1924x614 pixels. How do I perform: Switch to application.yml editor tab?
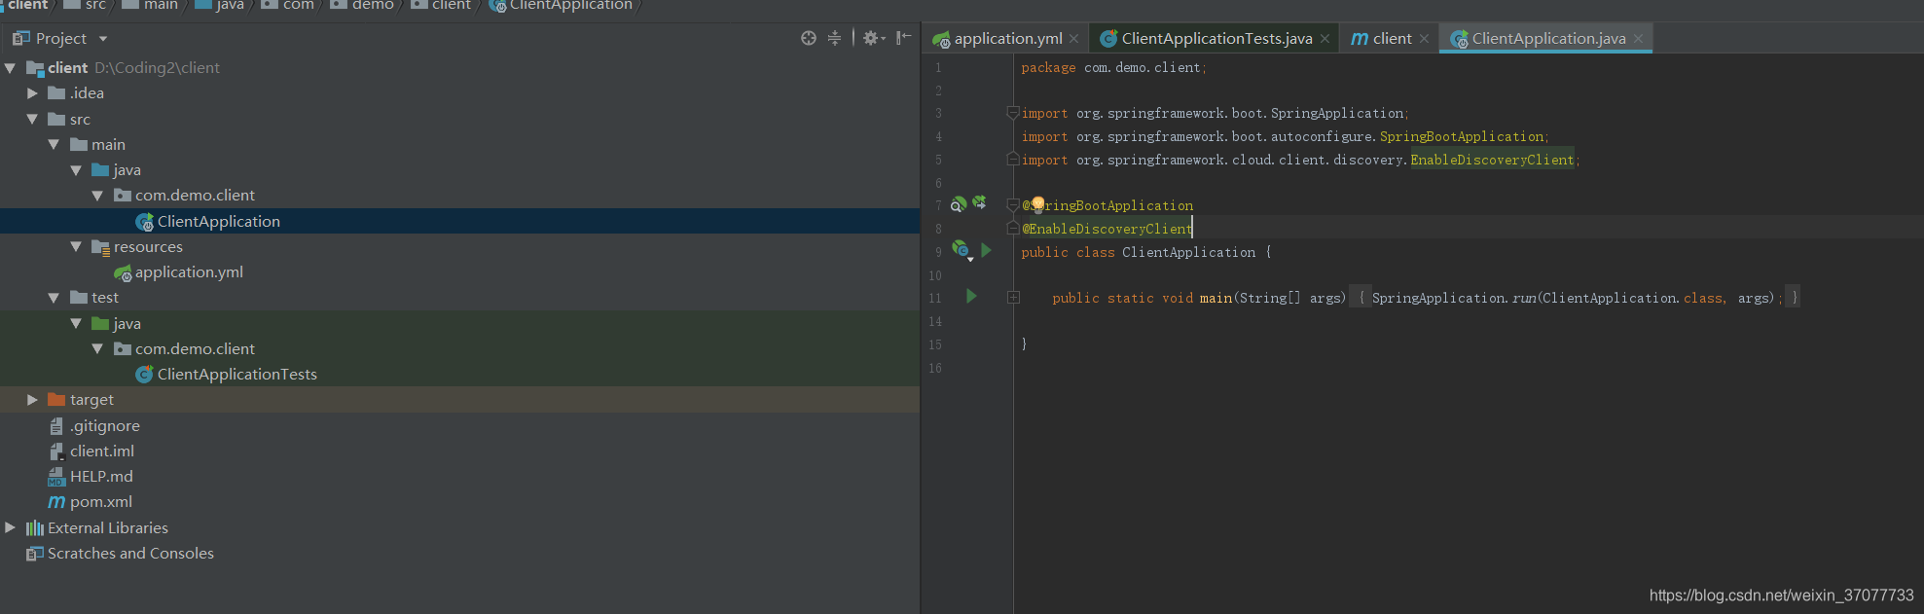pos(1007,39)
